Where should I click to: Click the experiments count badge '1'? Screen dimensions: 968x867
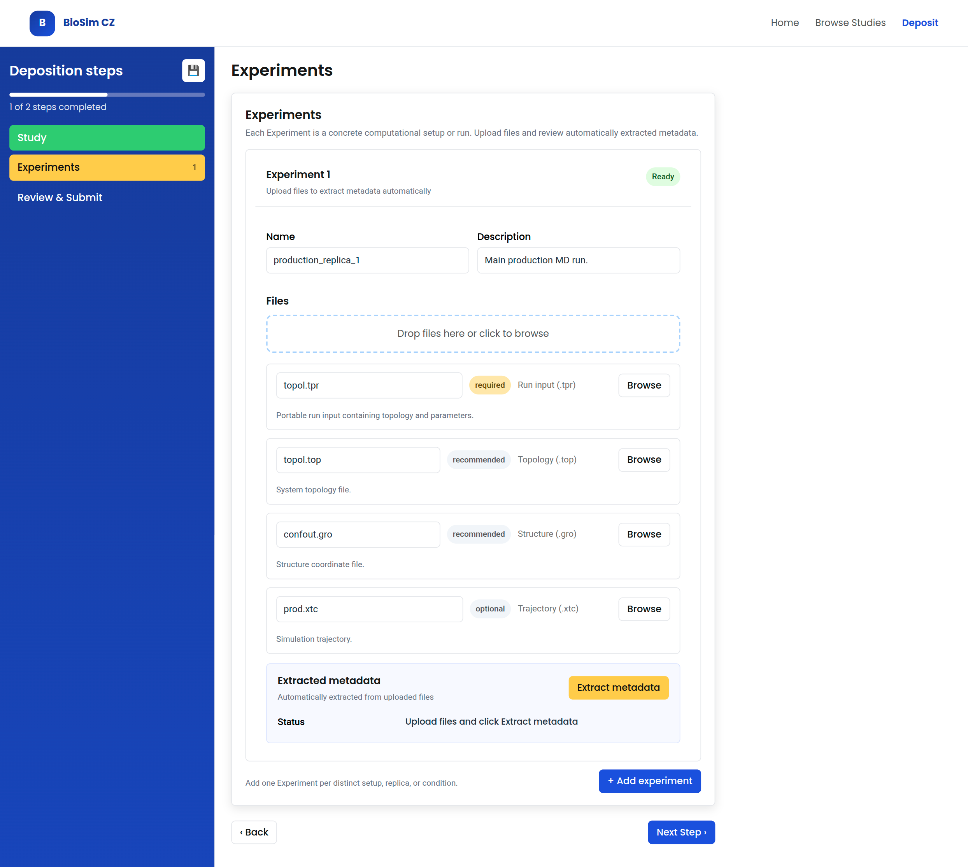pyautogui.click(x=195, y=167)
